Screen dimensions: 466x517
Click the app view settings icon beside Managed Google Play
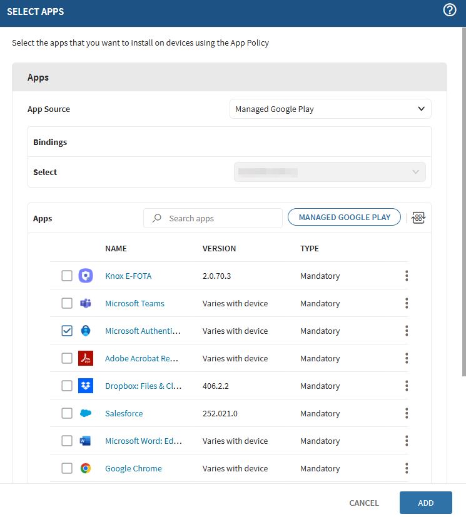418,218
